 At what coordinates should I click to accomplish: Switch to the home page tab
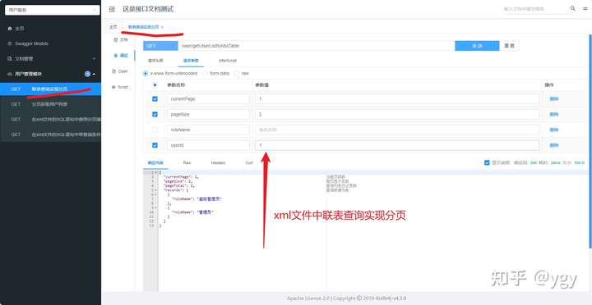pos(113,27)
